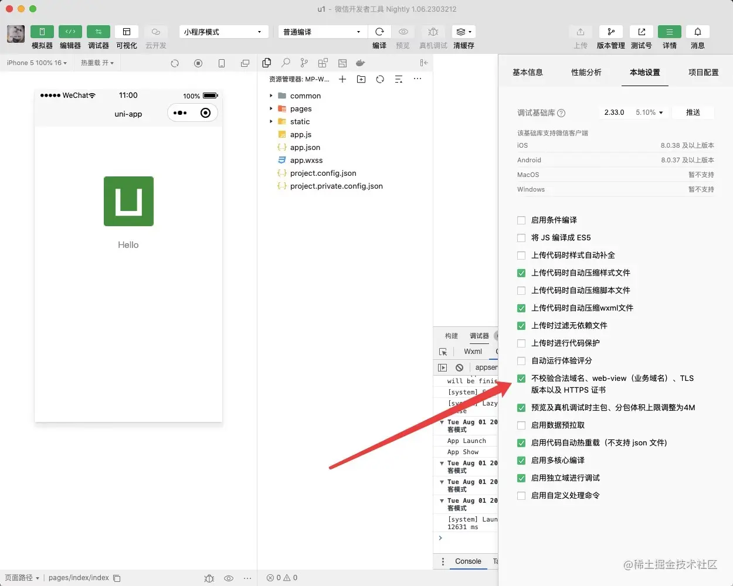Enable 启用数据预拉取 checkbox

click(521, 425)
